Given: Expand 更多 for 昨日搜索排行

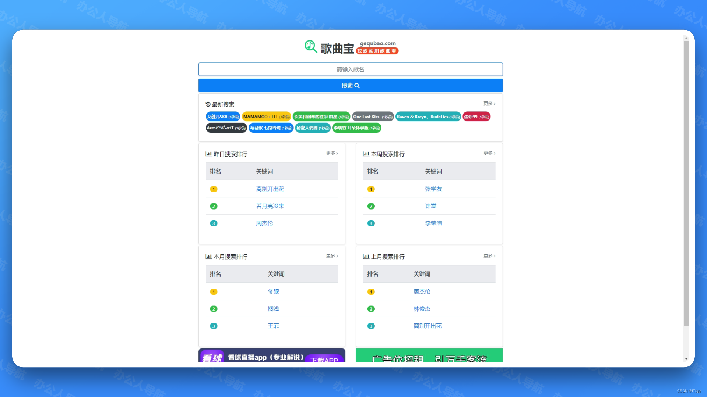Looking at the screenshot, I should (x=332, y=153).
